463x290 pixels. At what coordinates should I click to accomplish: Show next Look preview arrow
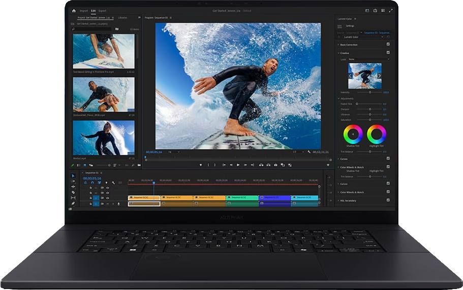(x=379, y=76)
